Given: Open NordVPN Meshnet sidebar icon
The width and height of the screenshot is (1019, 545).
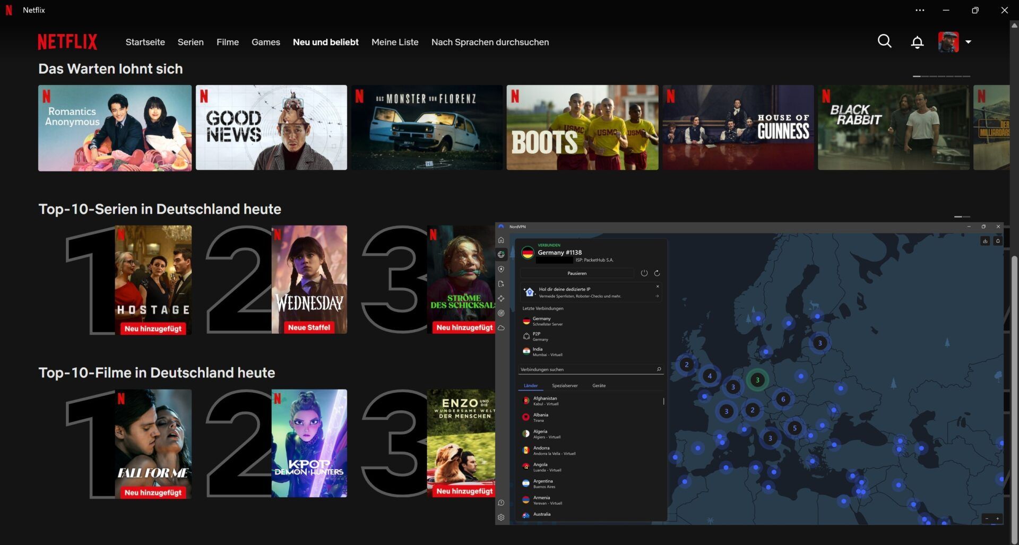Looking at the screenshot, I should click(501, 299).
